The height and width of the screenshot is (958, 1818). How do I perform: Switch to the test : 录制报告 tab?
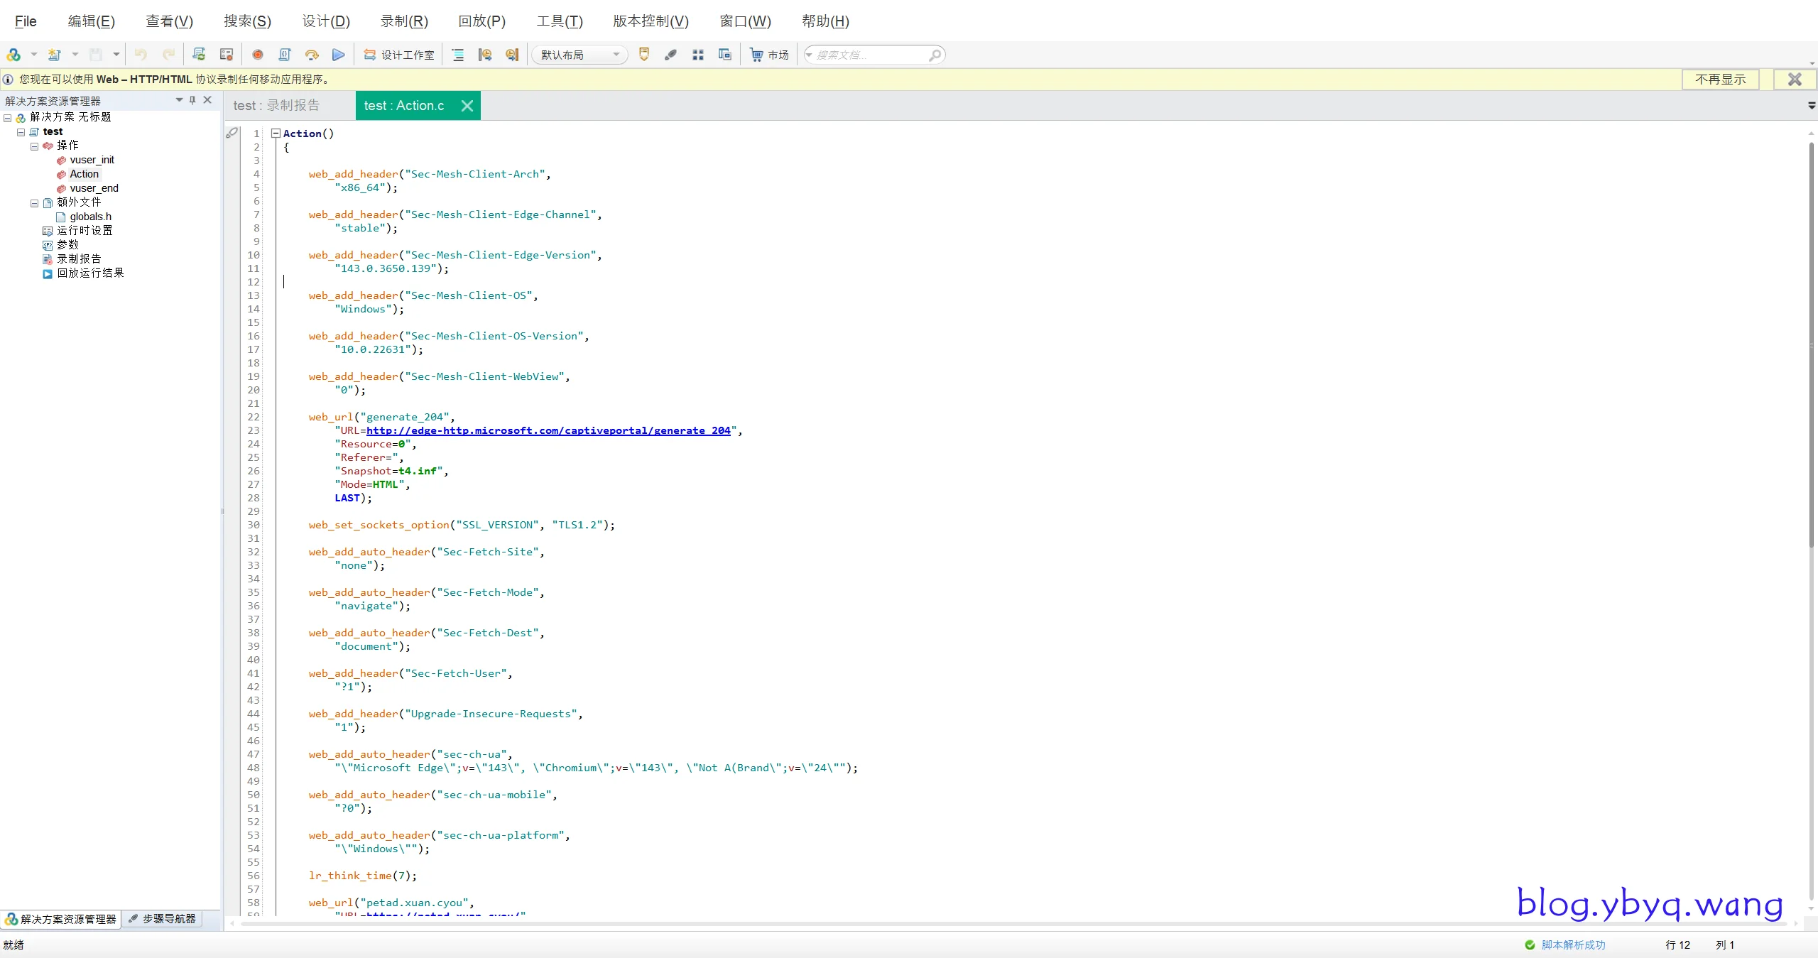[x=277, y=106]
